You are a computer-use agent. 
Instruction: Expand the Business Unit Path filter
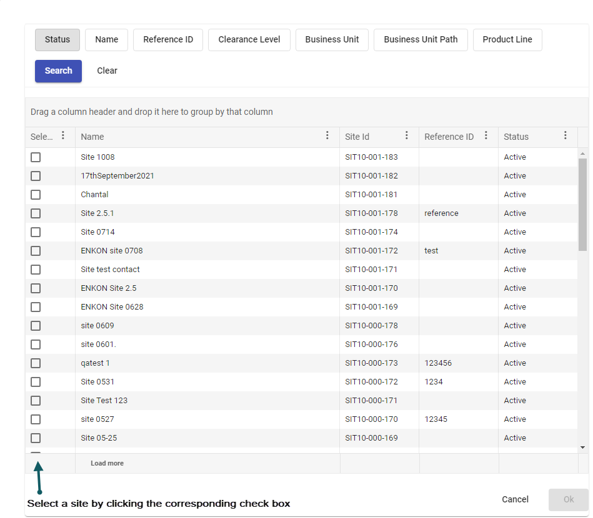(x=421, y=39)
